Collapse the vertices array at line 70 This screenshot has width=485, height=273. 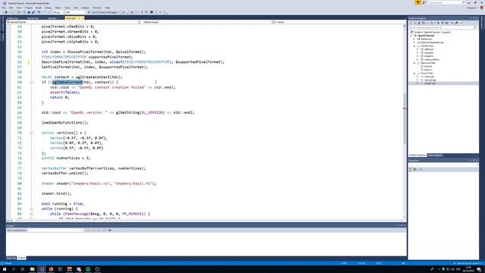point(31,133)
